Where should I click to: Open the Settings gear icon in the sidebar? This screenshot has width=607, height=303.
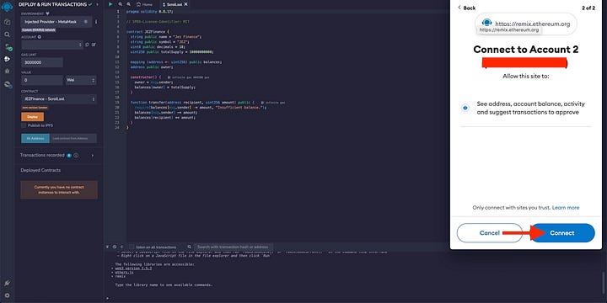click(7, 295)
